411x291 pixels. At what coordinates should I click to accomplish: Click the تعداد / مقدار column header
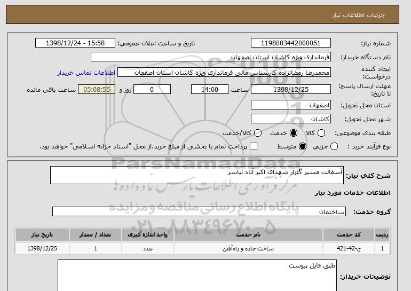click(96, 234)
